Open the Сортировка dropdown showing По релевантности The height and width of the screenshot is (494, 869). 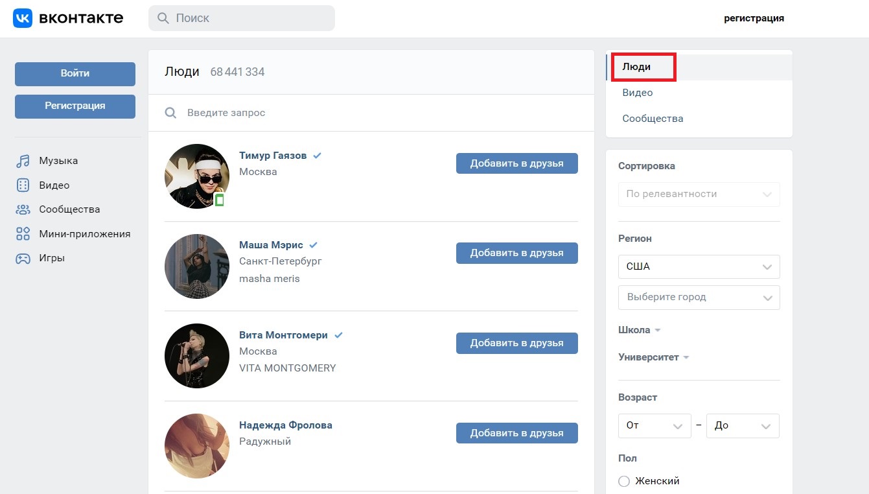699,194
